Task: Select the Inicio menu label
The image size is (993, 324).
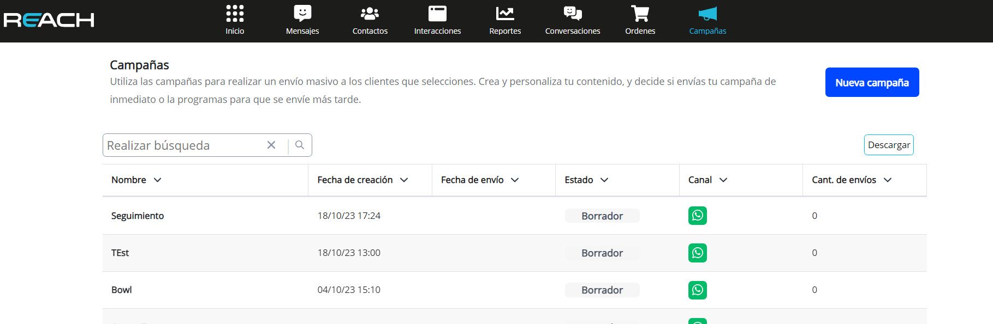Action: (235, 31)
